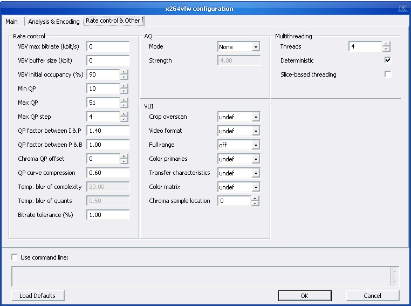Enable Slice-based threading
Screen dimensions: 411x306
[x=388, y=74]
